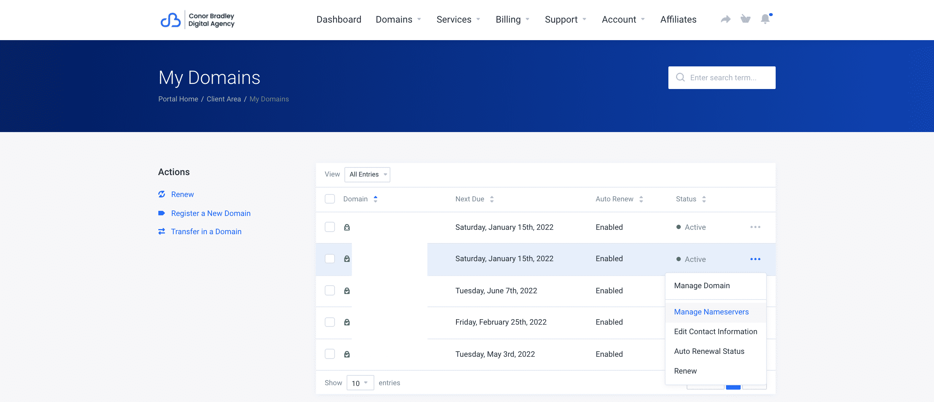Click the lock icon in May 3rd row
The width and height of the screenshot is (934, 402).
click(347, 354)
